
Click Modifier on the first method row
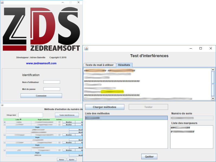point(69,122)
